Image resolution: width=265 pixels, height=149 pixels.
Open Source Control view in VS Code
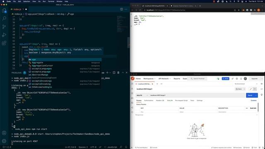click(4, 26)
